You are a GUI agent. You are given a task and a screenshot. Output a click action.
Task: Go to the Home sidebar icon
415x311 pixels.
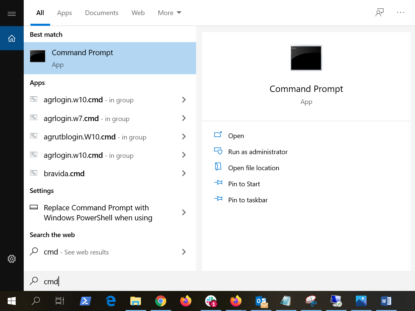(x=12, y=38)
